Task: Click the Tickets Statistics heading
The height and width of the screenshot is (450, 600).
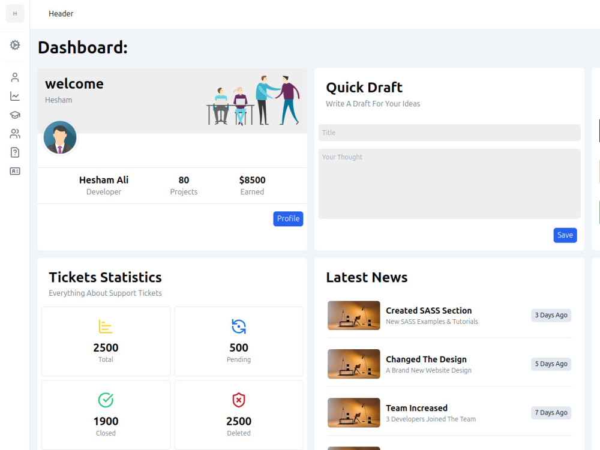Action: [105, 277]
